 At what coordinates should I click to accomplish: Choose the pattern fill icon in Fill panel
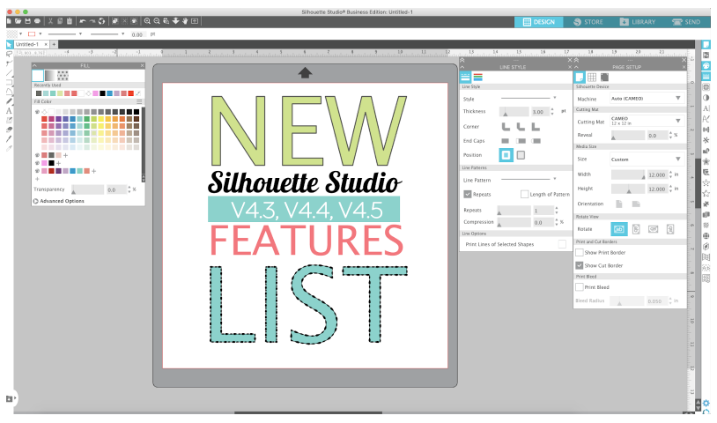point(63,76)
